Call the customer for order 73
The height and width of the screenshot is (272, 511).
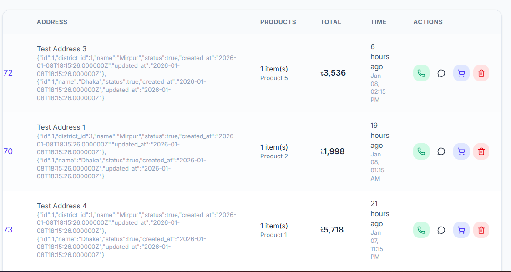[x=421, y=230]
